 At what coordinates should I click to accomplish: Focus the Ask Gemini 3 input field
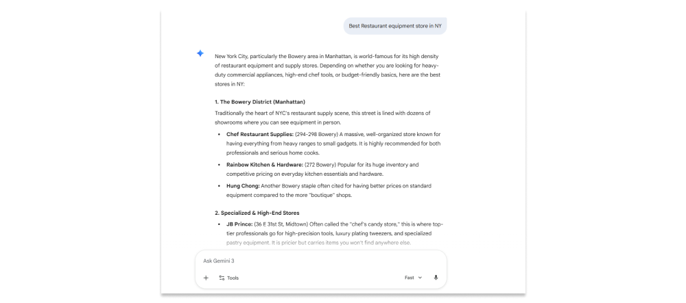[x=320, y=261]
